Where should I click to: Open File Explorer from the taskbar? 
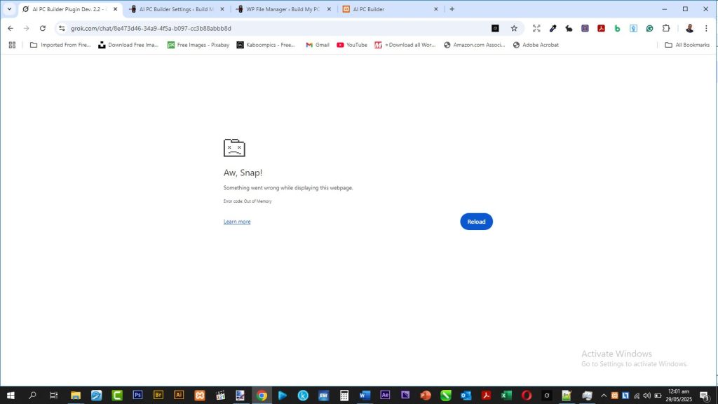[76, 396]
